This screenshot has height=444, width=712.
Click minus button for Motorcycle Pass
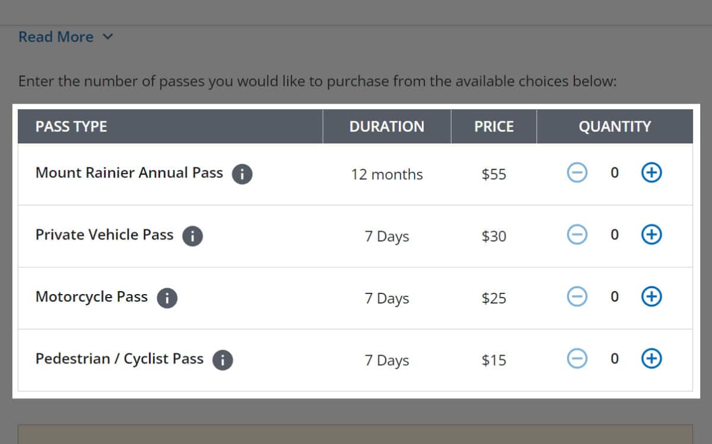click(577, 296)
